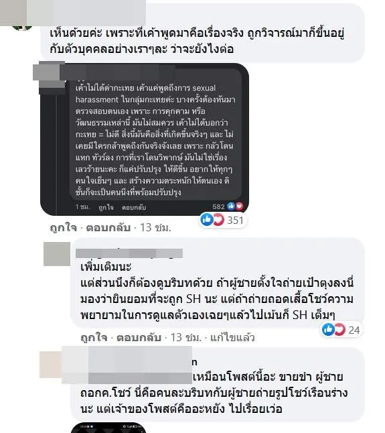This screenshot has width=385, height=433.
Task: Open the partially visible dark image at bottom
Action: [108, 428]
